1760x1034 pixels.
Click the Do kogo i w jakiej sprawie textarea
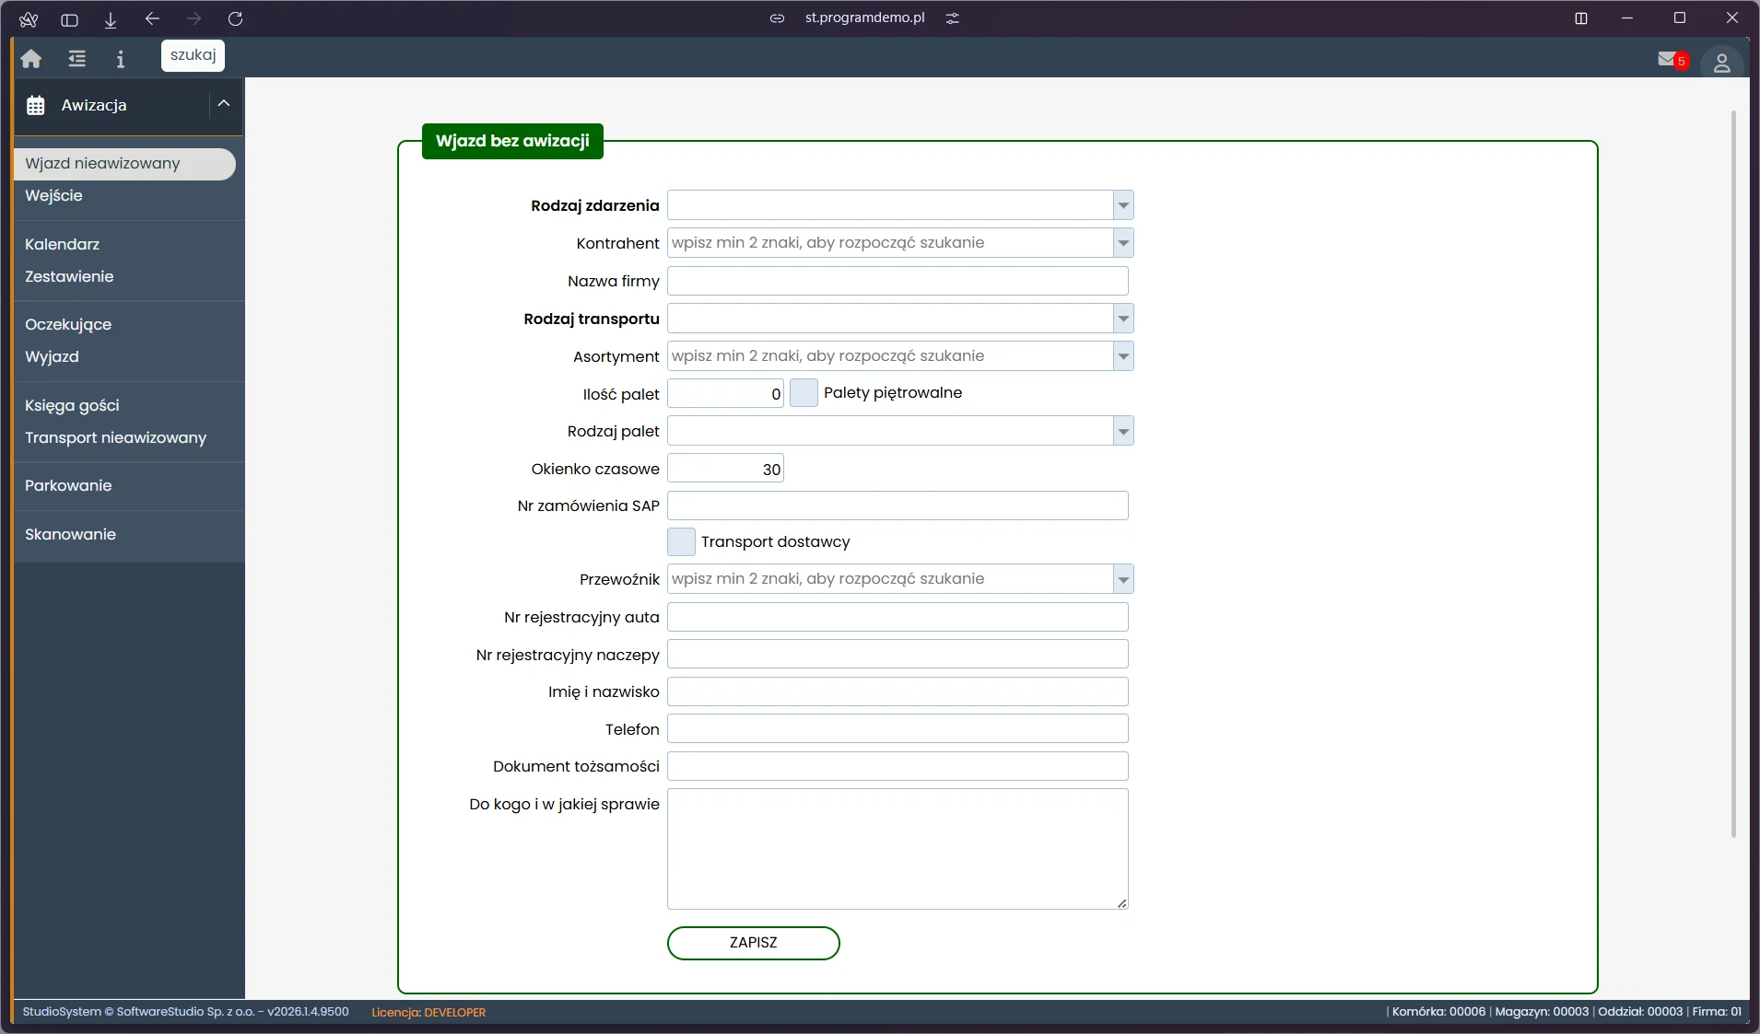click(898, 849)
